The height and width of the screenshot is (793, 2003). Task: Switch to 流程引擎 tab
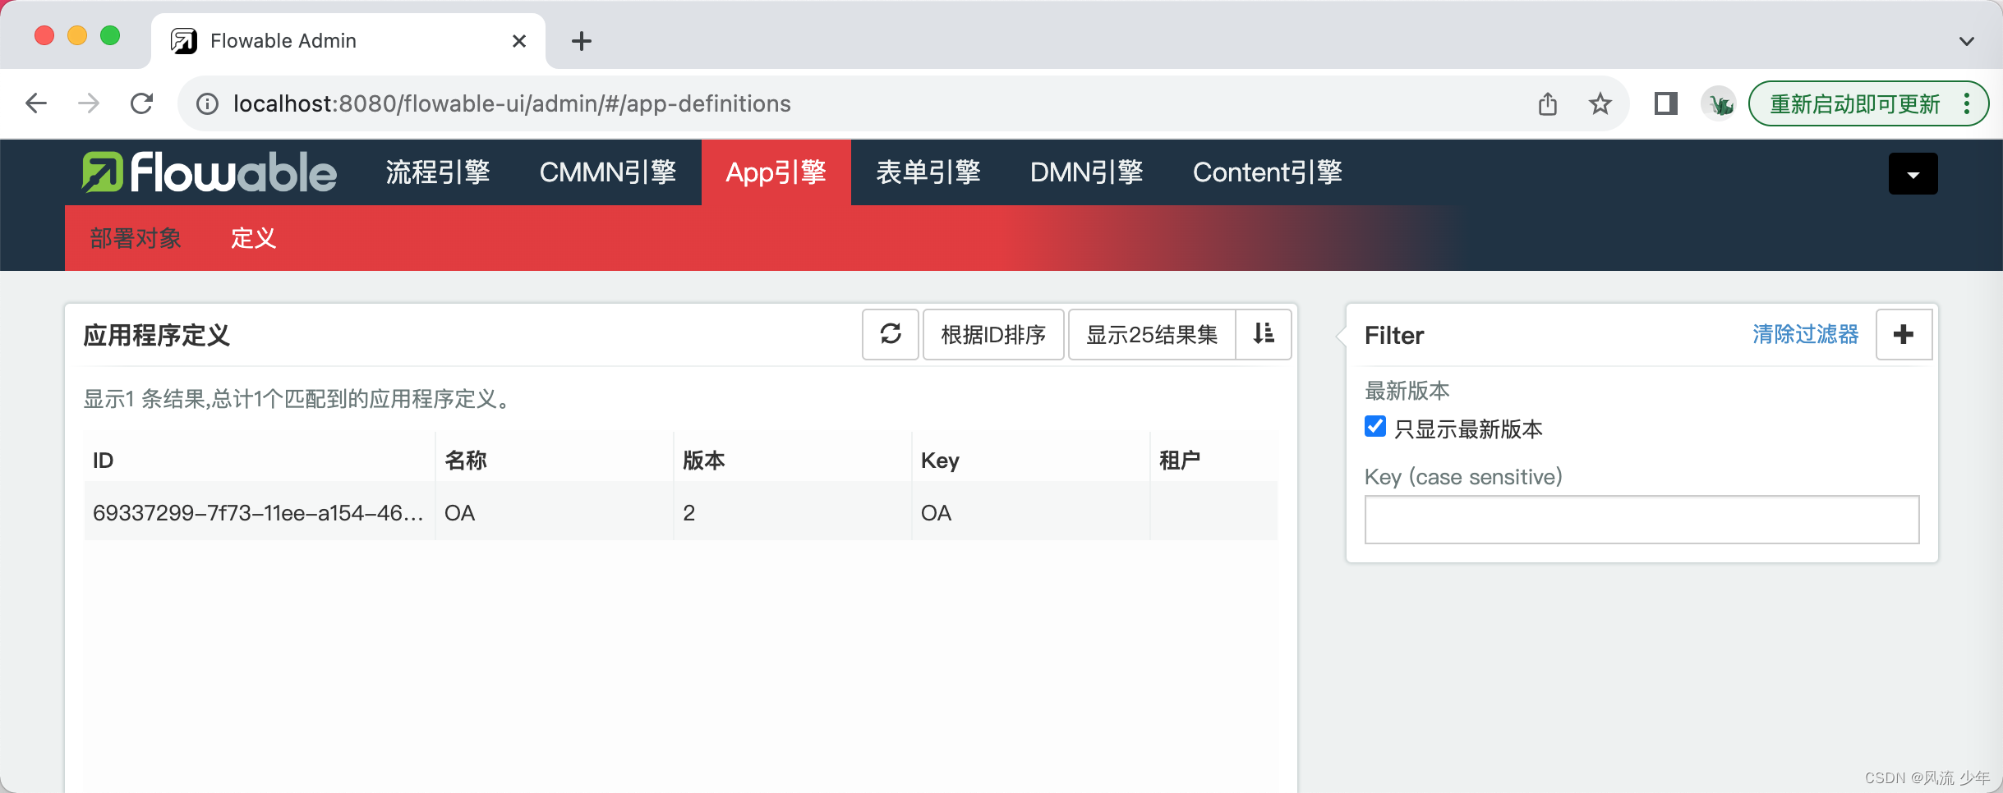438,172
